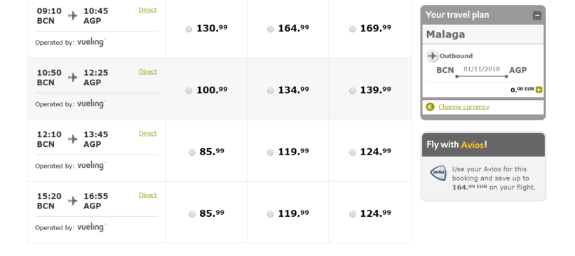Click the Fly with Avios header
Viewport: 575px width, 256px height.
483,145
